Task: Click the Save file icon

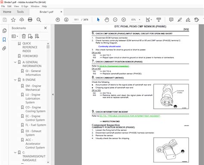Action: 5,20
